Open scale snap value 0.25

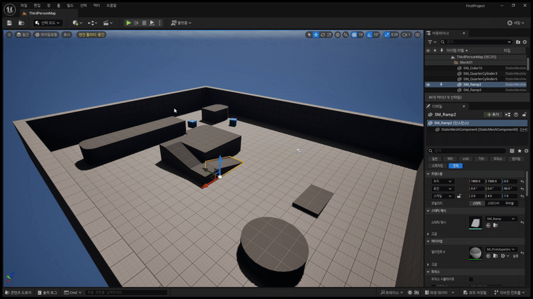click(394, 35)
